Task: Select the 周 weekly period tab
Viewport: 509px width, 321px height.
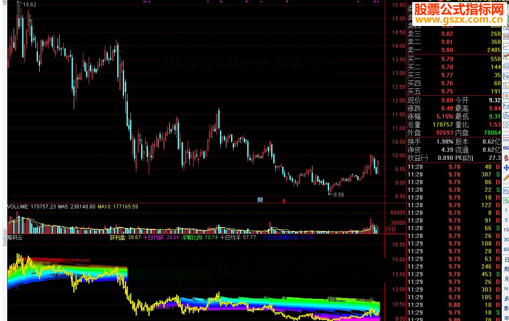Action: tap(506, 269)
